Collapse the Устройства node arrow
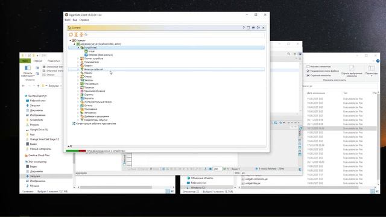Screen dimensions: 386x217 tap(78, 48)
